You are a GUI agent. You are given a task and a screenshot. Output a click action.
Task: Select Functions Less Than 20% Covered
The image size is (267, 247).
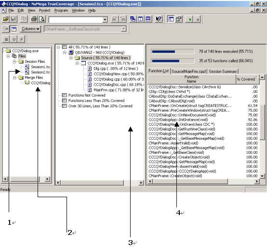point(96,101)
